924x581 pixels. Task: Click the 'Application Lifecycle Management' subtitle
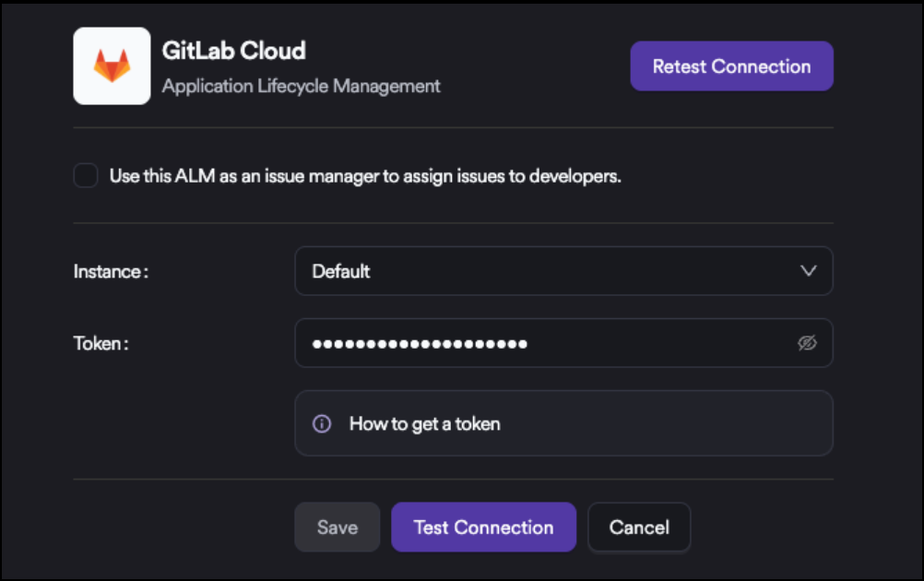[301, 87]
